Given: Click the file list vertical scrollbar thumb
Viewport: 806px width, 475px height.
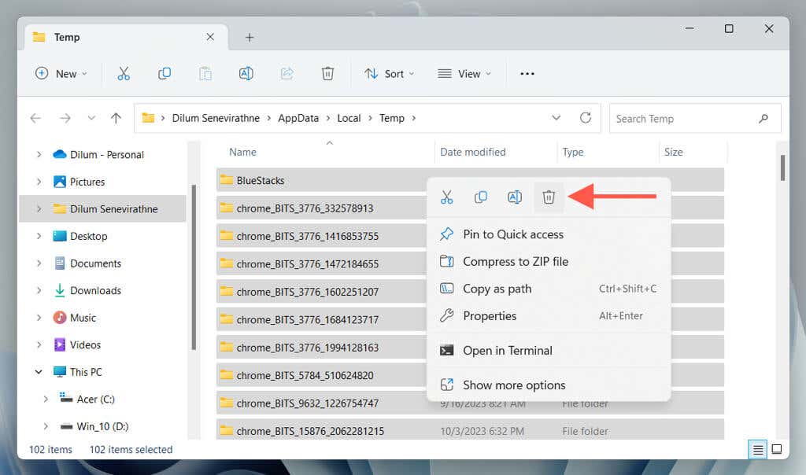Looking at the screenshot, I should pyautogui.click(x=782, y=168).
